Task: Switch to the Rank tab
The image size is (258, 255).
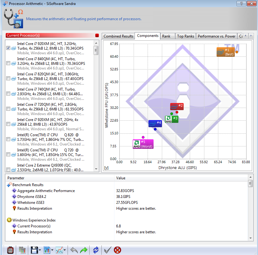Action: (167, 36)
